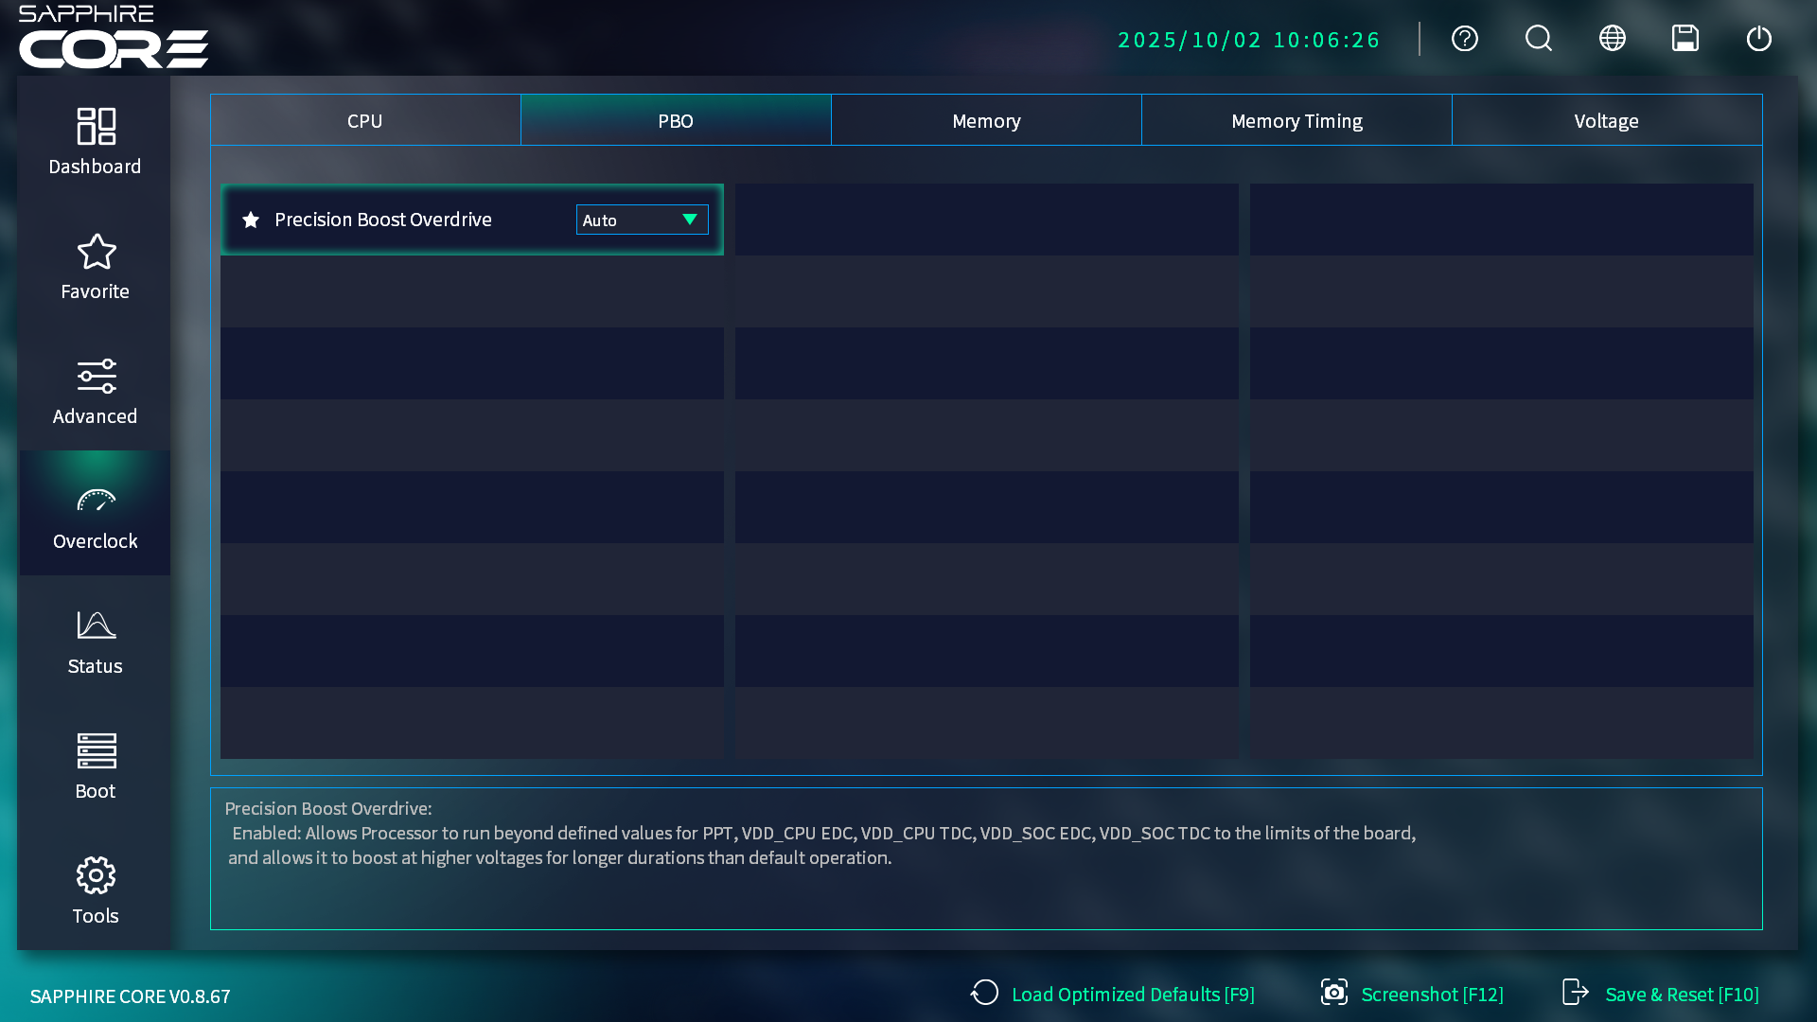Select the Overclock sidebar section

tap(95, 516)
